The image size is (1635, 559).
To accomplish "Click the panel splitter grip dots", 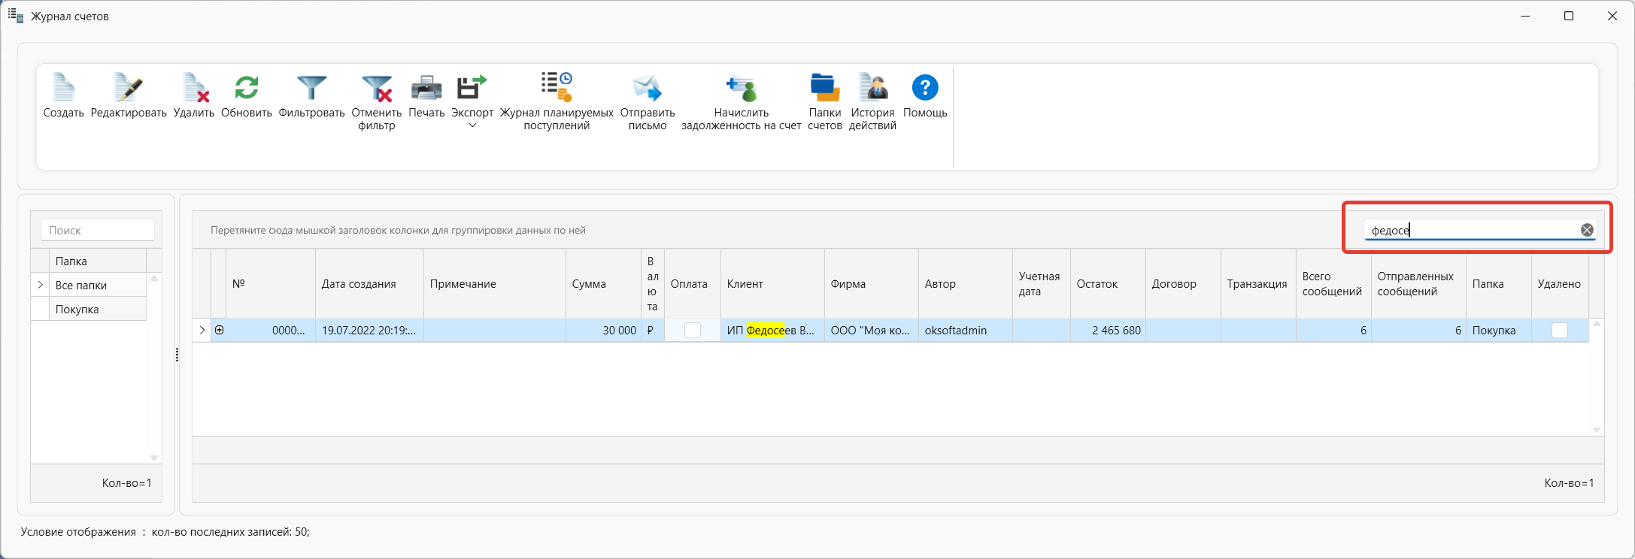I will 177,355.
